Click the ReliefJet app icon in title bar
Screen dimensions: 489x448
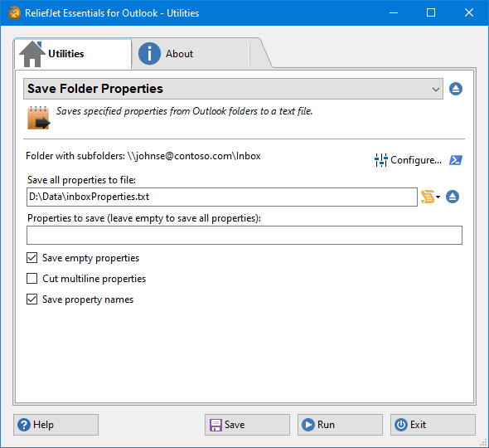pyautogui.click(x=14, y=12)
